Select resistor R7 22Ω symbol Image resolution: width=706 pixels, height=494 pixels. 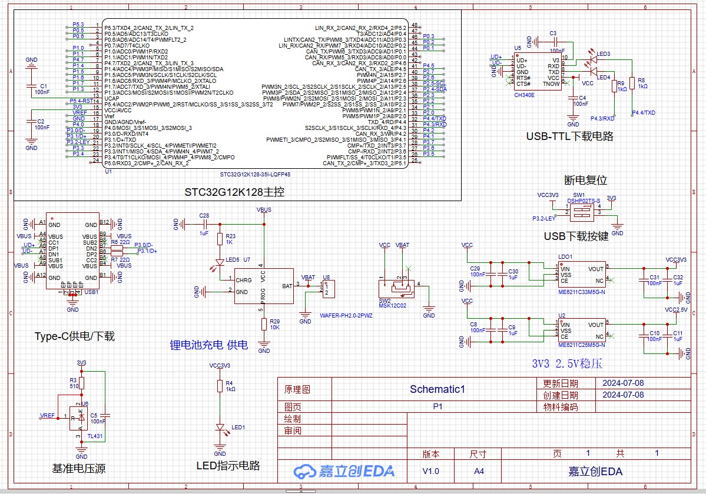(x=117, y=254)
